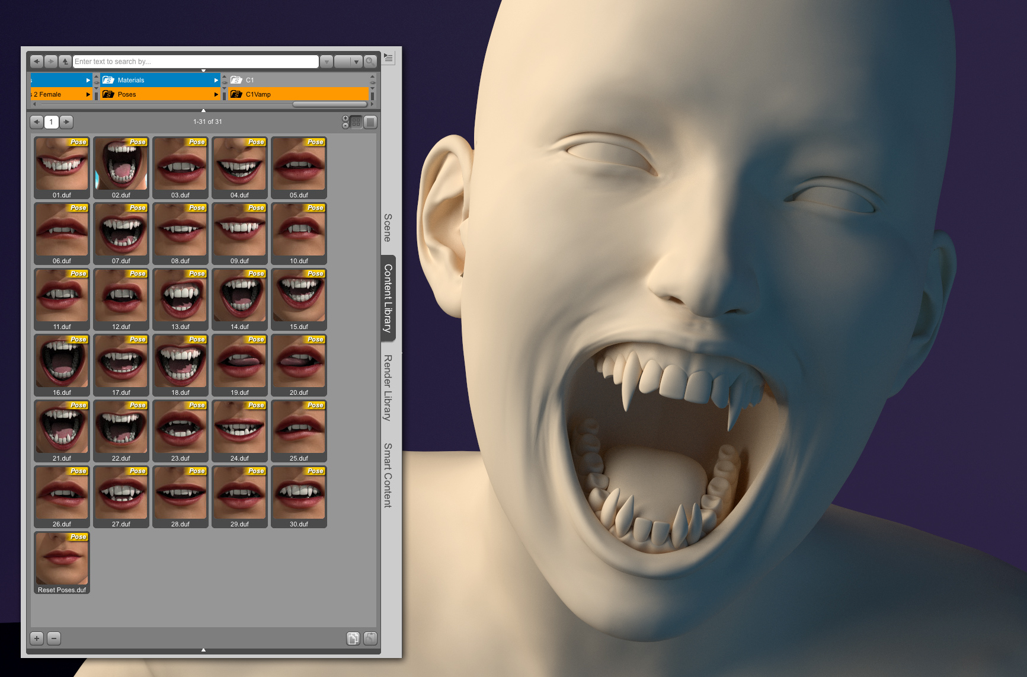
Task: Increase thumbnail size with the plus zoom button
Action: [x=345, y=119]
